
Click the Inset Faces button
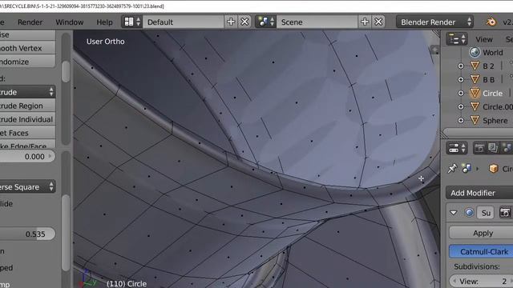click(x=27, y=133)
